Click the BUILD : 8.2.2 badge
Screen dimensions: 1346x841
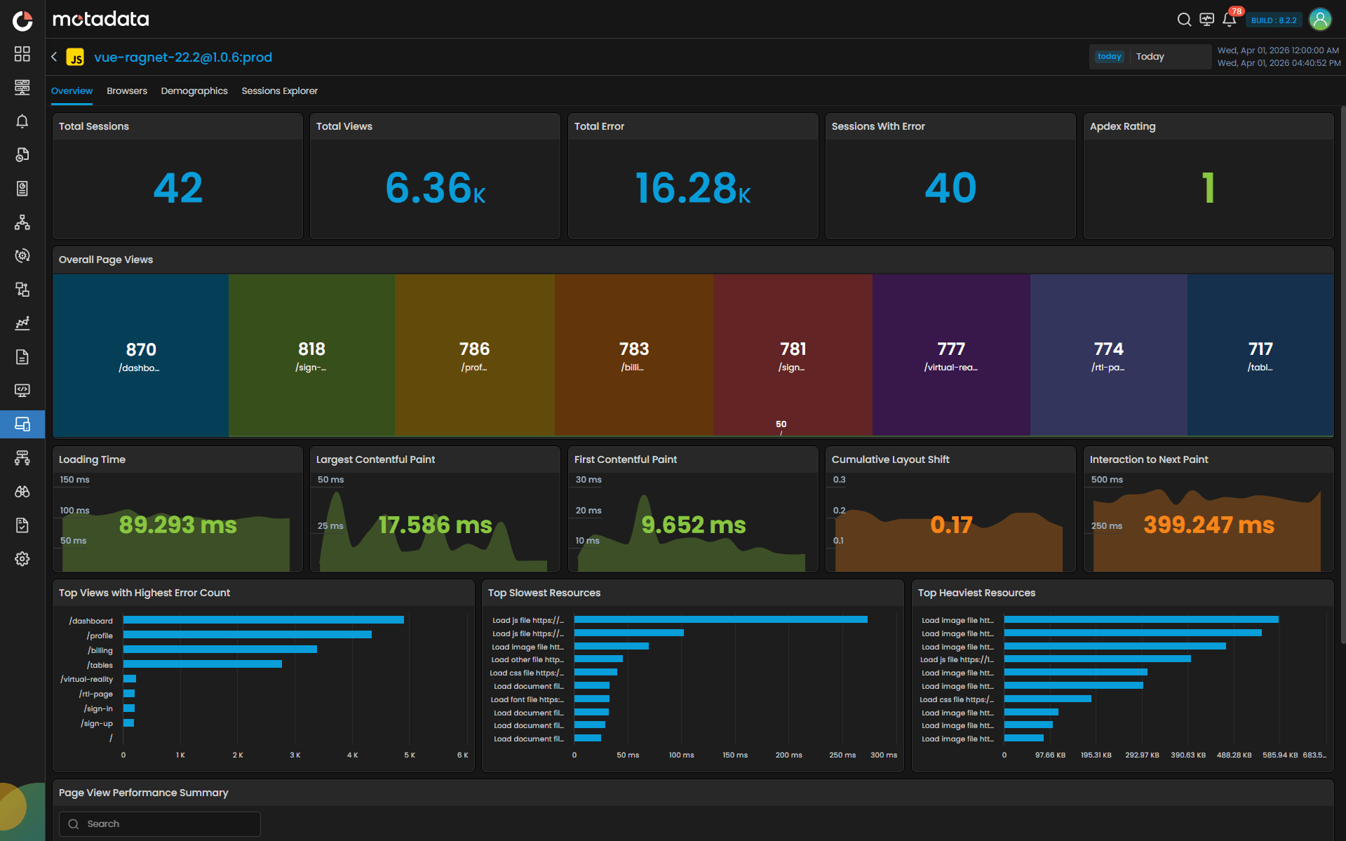coord(1274,20)
